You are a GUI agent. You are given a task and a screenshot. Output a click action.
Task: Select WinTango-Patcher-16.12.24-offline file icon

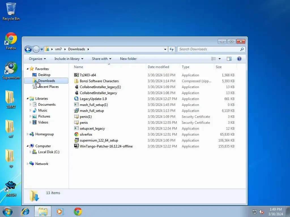76,146
